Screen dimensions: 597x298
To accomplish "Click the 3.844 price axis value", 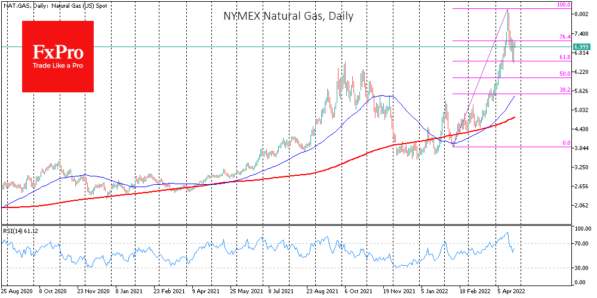I will click(581, 148).
